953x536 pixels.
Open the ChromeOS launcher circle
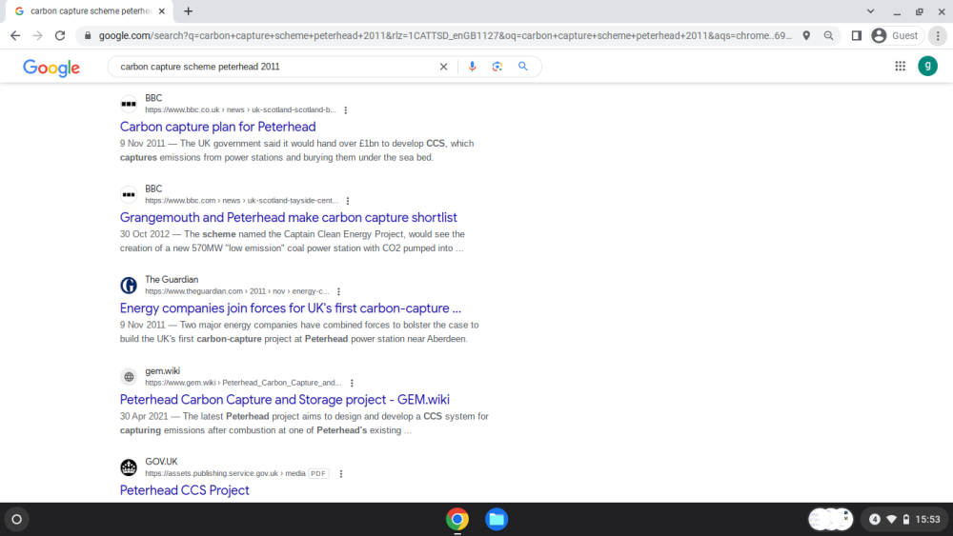pyautogui.click(x=17, y=520)
